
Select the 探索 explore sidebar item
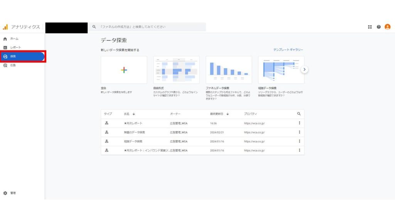click(22, 56)
